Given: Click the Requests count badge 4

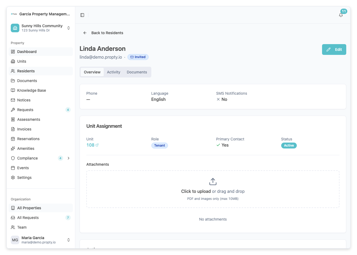Looking at the screenshot, I should point(68,110).
